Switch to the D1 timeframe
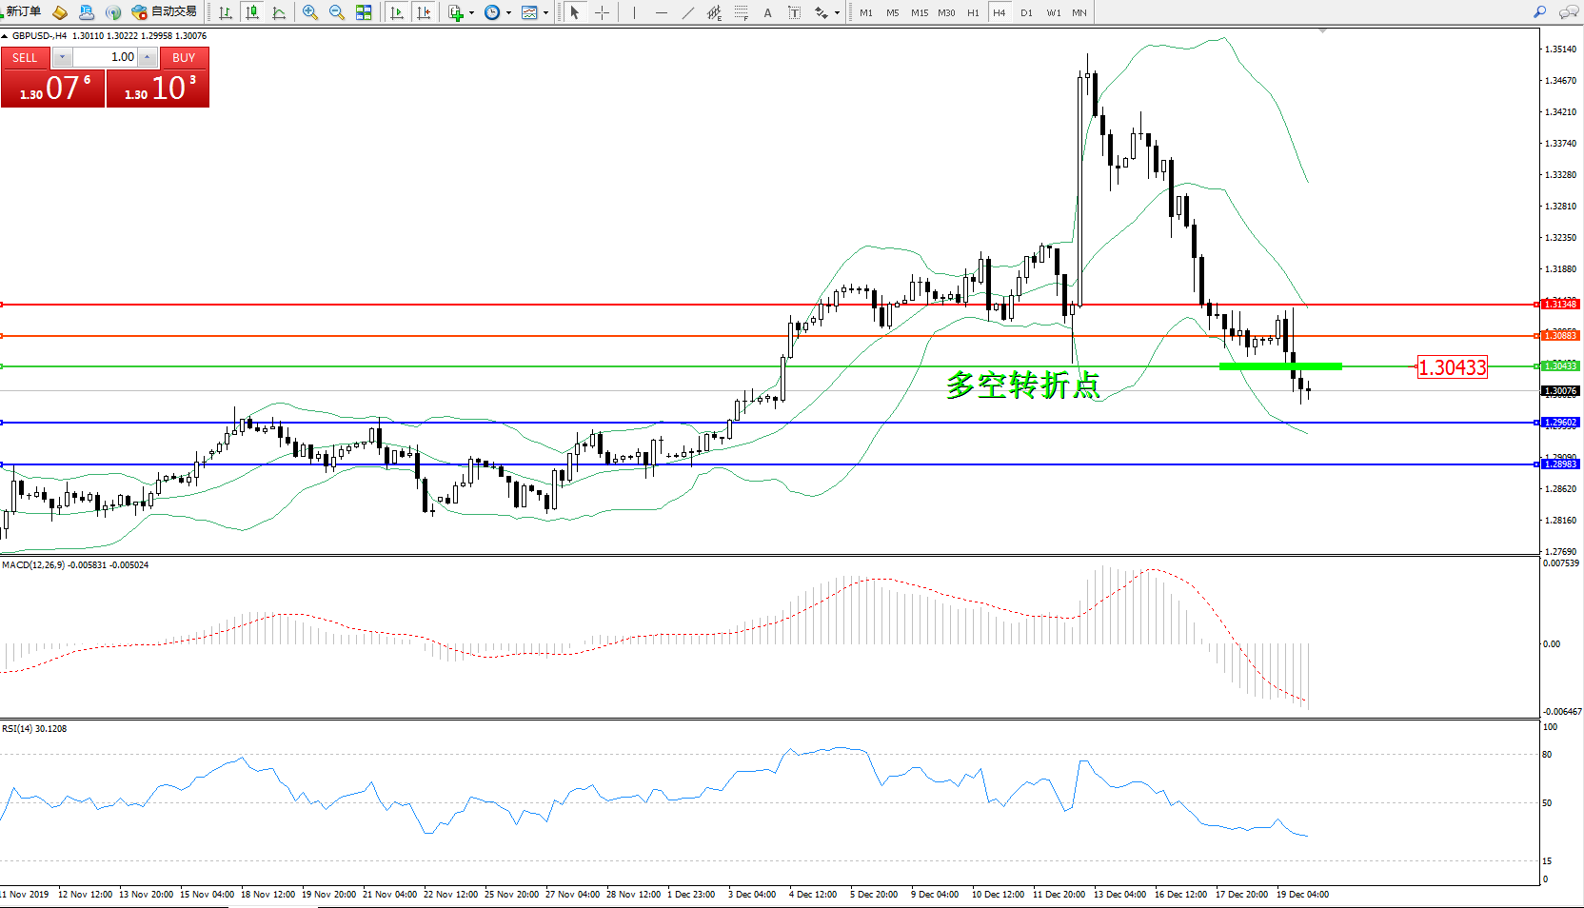The image size is (1584, 908). point(1026,12)
